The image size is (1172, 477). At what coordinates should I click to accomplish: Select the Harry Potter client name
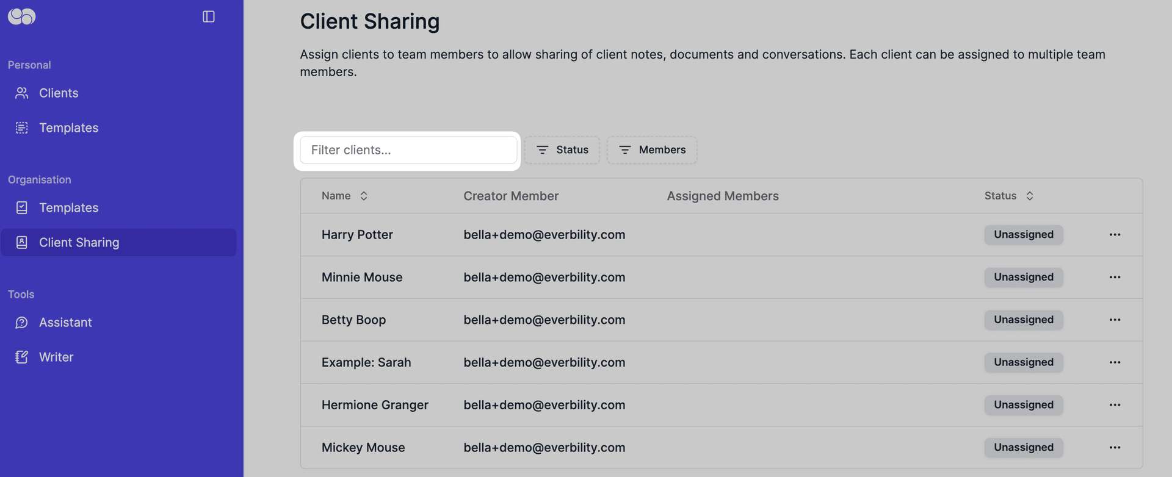point(357,235)
